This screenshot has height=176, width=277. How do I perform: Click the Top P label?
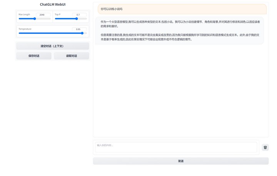[x=57, y=14]
